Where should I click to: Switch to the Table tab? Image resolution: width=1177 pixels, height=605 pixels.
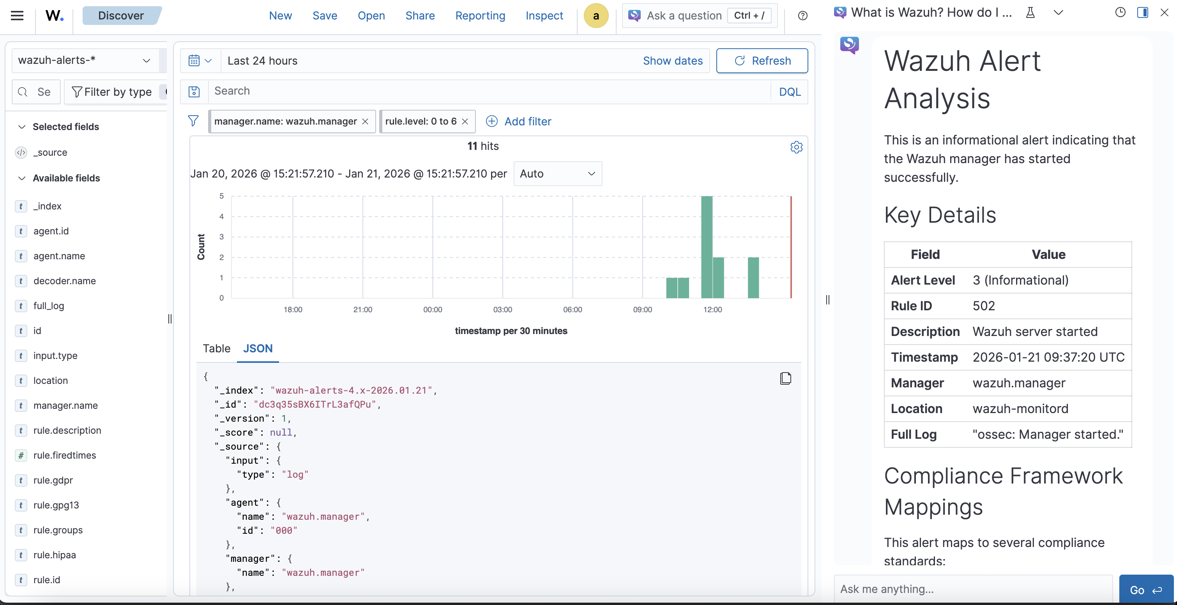(x=217, y=348)
